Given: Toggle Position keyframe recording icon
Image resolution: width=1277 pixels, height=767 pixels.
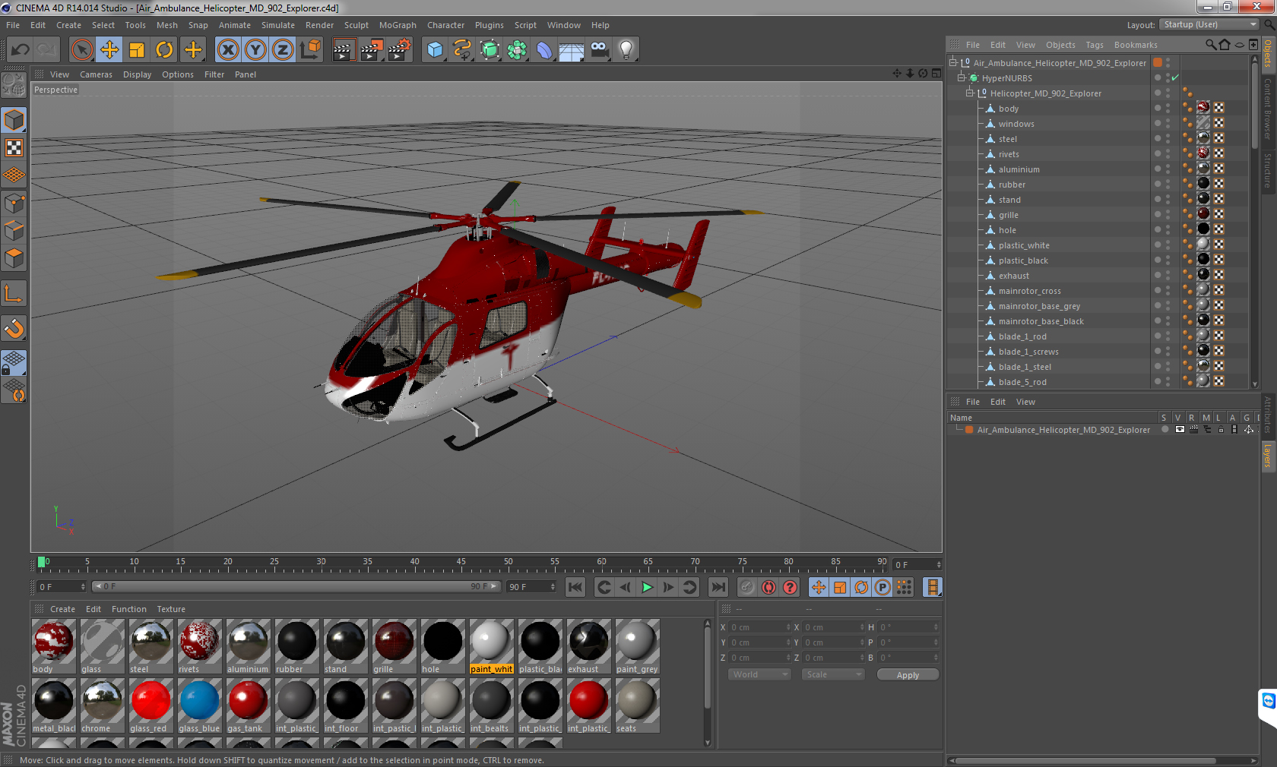Looking at the screenshot, I should point(819,587).
